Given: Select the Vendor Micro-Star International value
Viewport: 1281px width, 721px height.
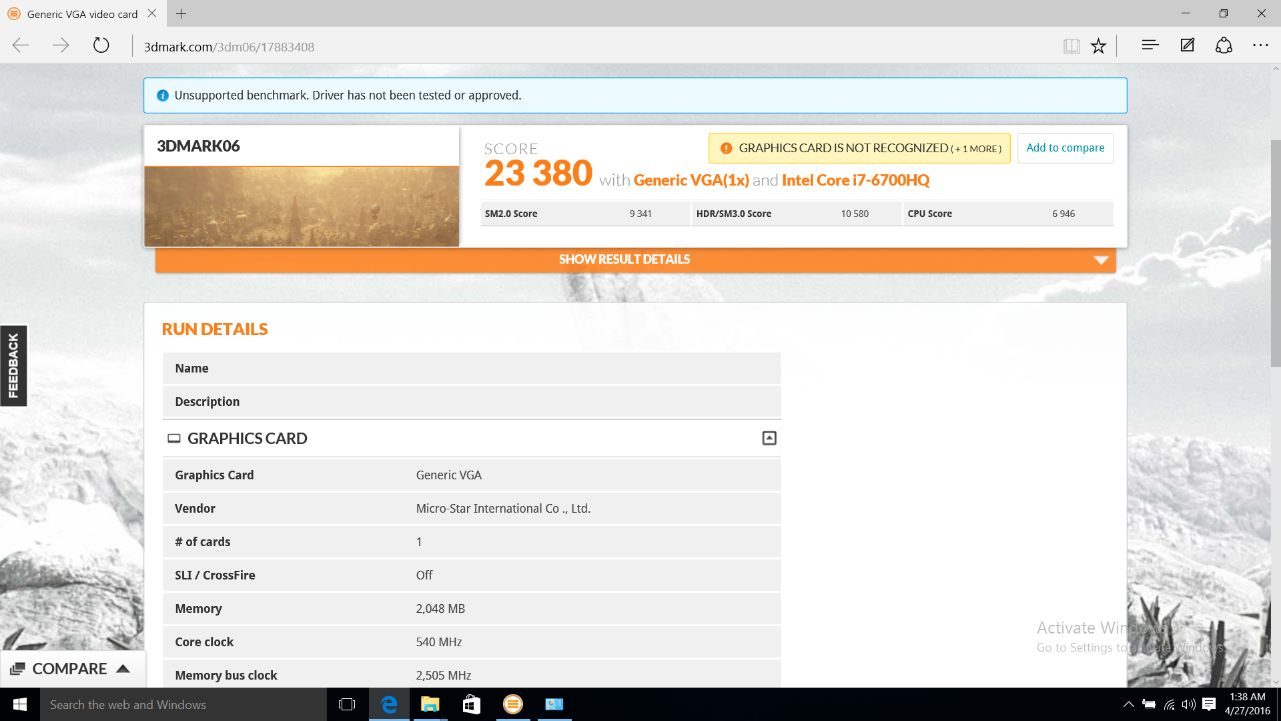Looking at the screenshot, I should point(503,509).
